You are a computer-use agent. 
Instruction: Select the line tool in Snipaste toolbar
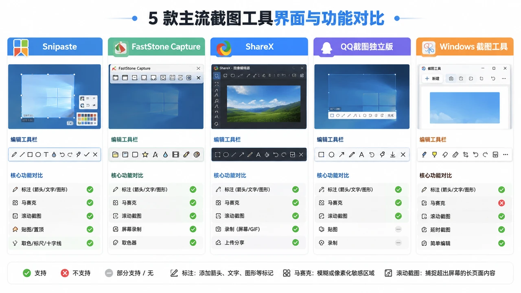click(x=22, y=155)
